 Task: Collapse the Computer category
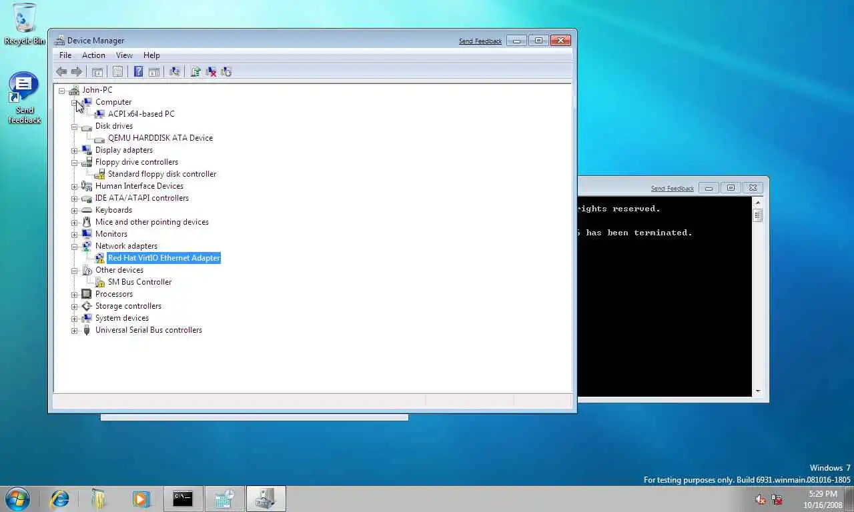75,103
